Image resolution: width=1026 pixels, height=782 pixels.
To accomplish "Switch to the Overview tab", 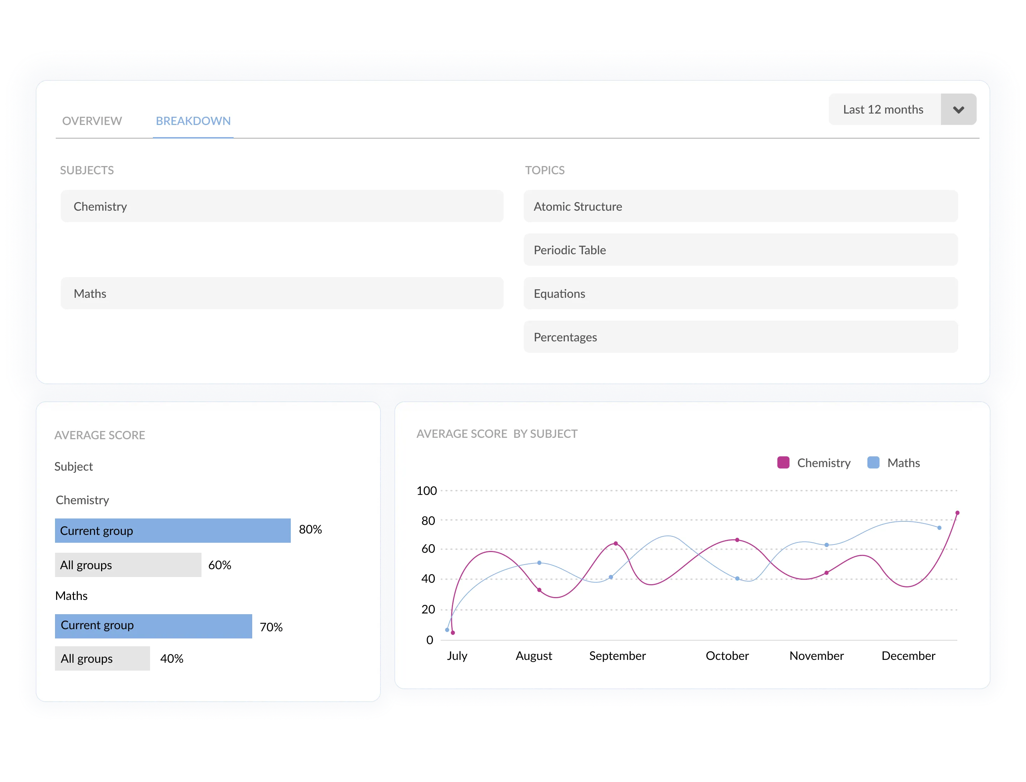I will 91,121.
